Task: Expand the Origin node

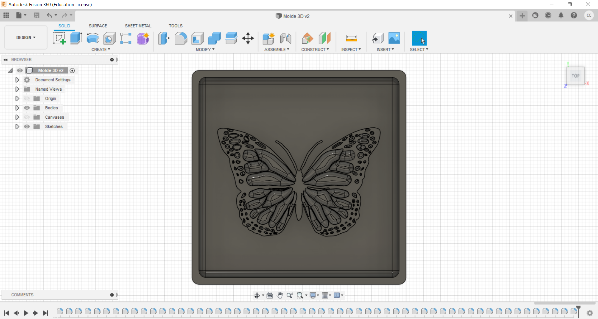Action: [x=17, y=98]
